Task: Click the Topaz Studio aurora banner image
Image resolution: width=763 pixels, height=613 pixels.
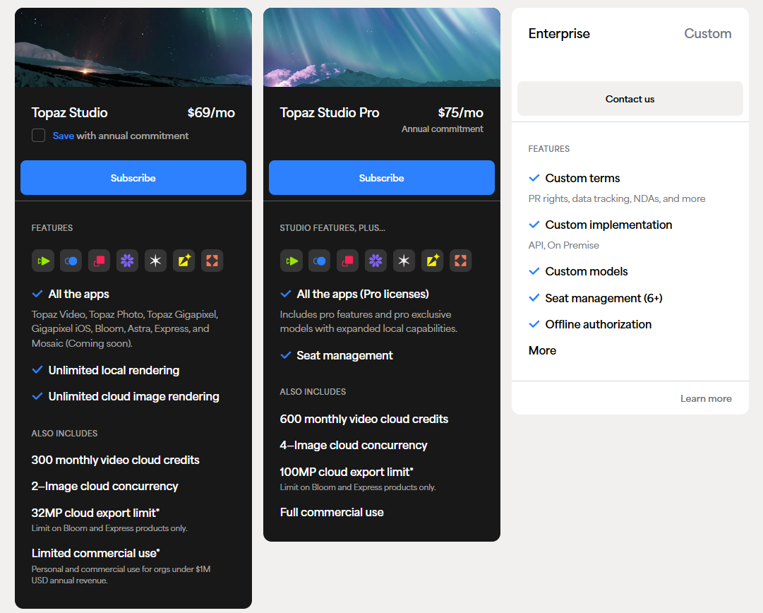Action: (x=133, y=47)
